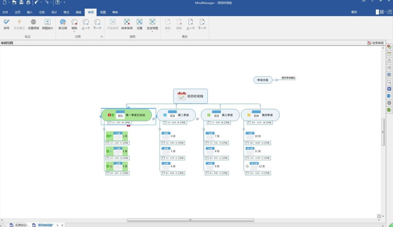This screenshot has width=393, height=227.
Task: Add a 新注释 comment
Action: [x=63, y=22]
